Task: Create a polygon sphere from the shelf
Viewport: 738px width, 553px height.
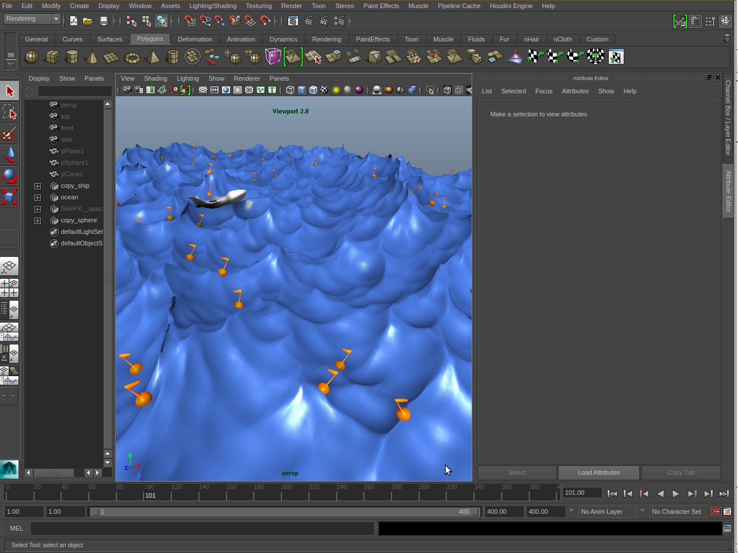Action: (32, 57)
